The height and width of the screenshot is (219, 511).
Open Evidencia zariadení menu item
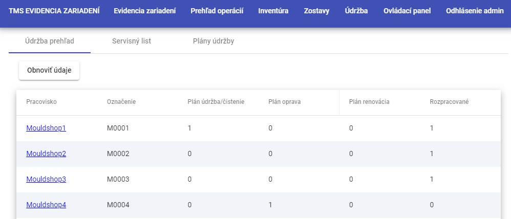[145, 11]
